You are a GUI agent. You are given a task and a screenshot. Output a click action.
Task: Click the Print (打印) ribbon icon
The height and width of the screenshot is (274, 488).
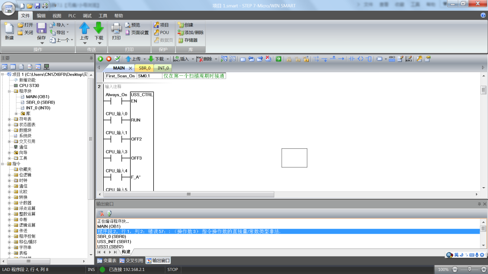point(116,28)
